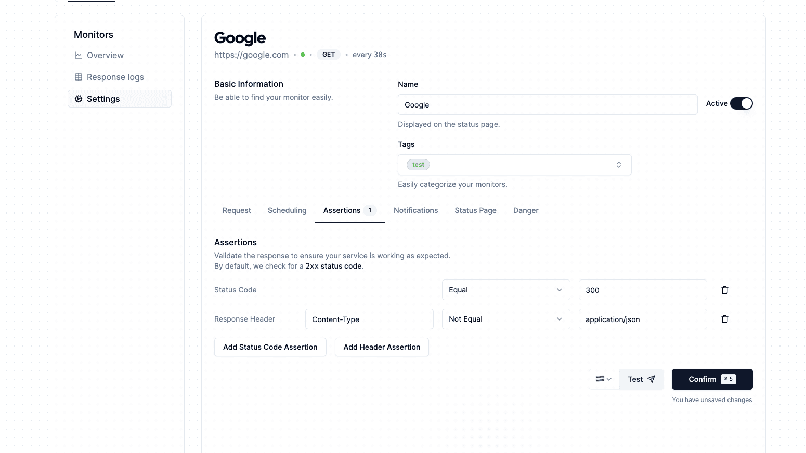Click Add Header Assertion
Screen dimensions: 806x453
(382, 347)
